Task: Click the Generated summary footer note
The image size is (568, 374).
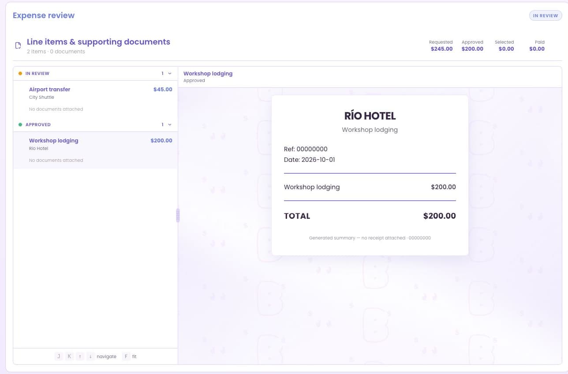Action: [x=370, y=238]
